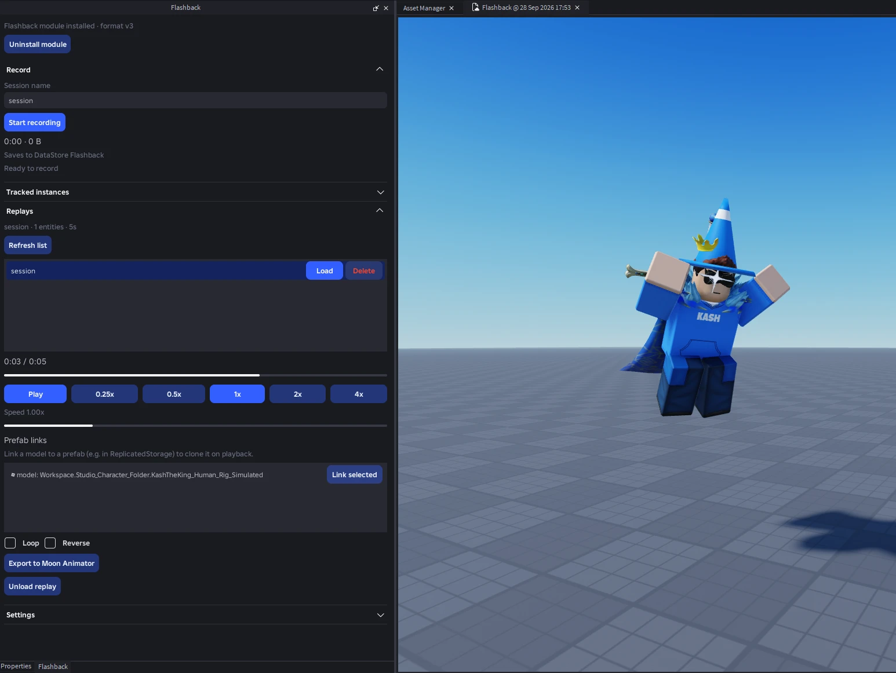This screenshot has width=896, height=673.
Task: Click Uninstall module
Action: [x=38, y=45]
